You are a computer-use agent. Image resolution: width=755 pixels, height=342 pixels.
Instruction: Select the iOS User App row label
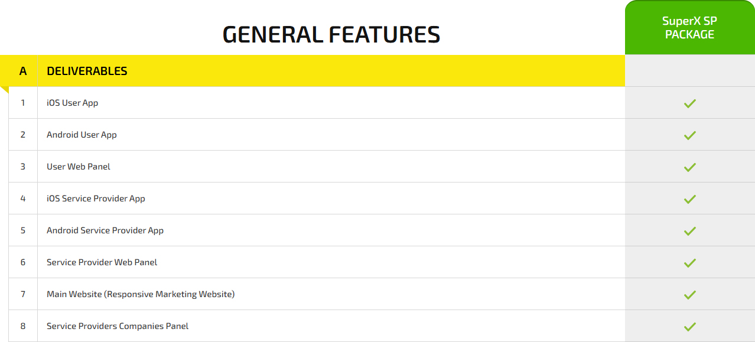pyautogui.click(x=72, y=103)
